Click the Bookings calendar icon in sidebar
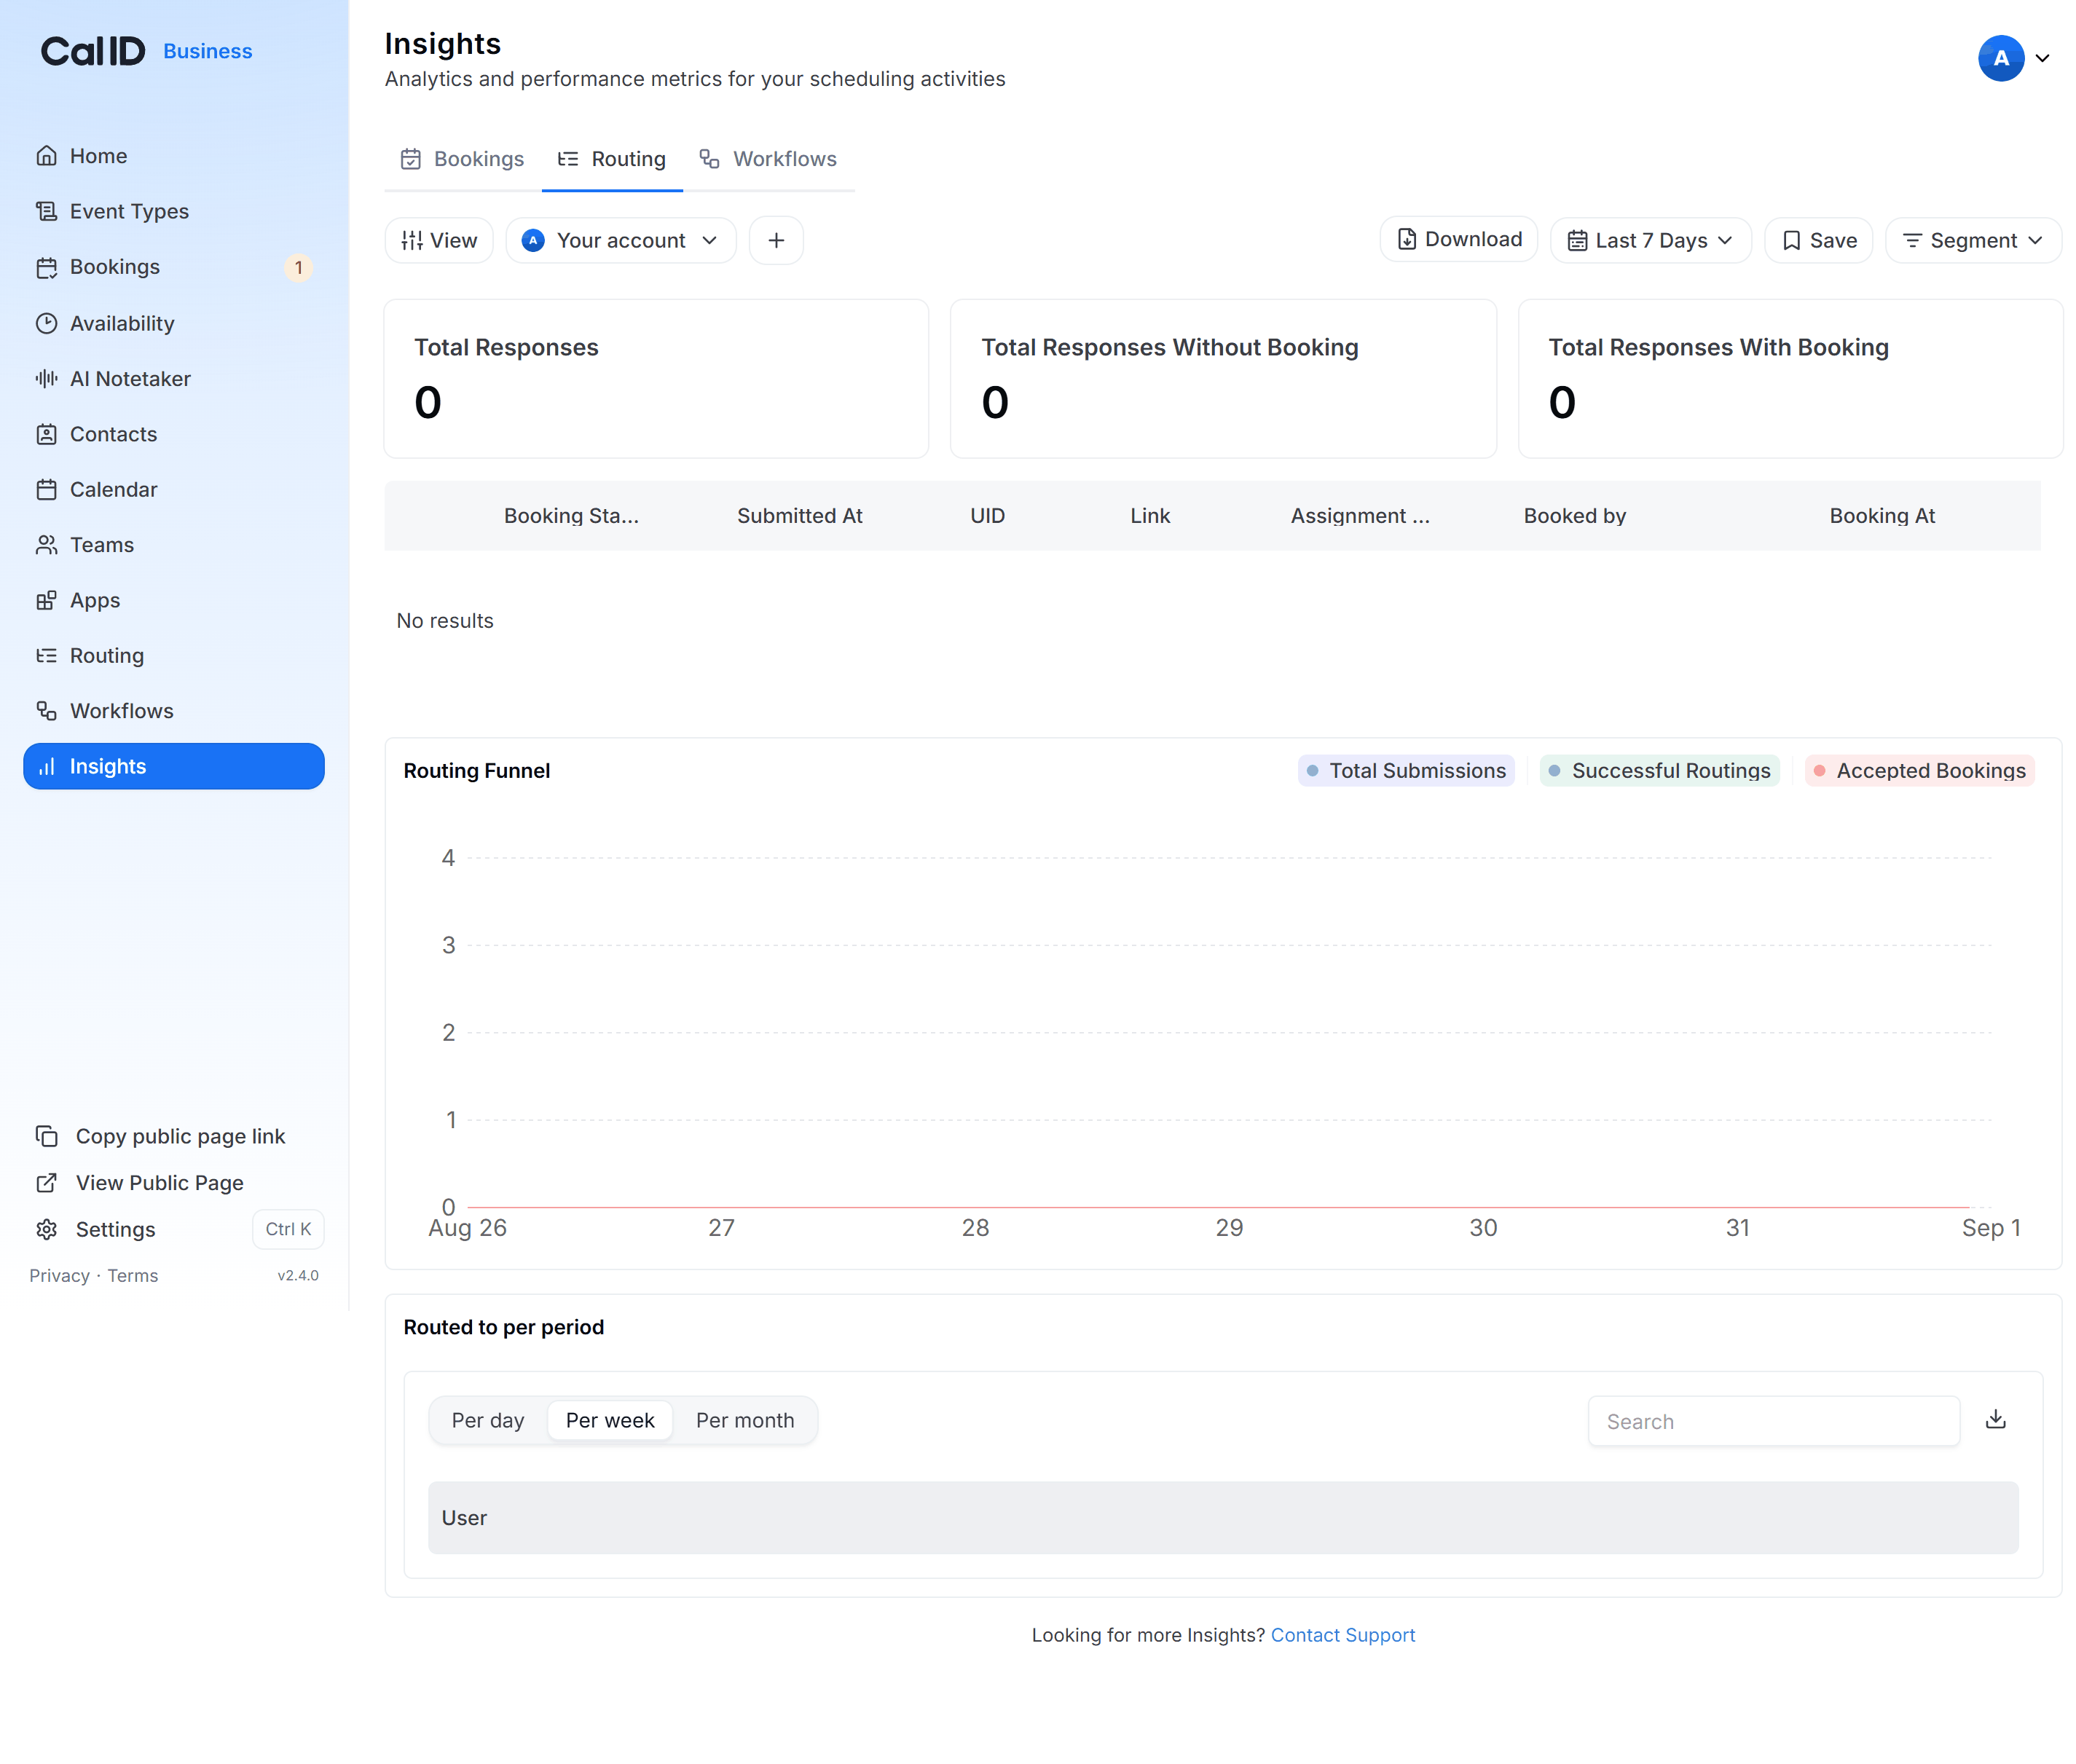2076x1764 pixels. (x=46, y=267)
